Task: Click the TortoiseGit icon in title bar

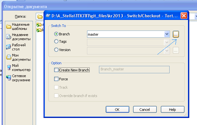Action: point(48,16)
